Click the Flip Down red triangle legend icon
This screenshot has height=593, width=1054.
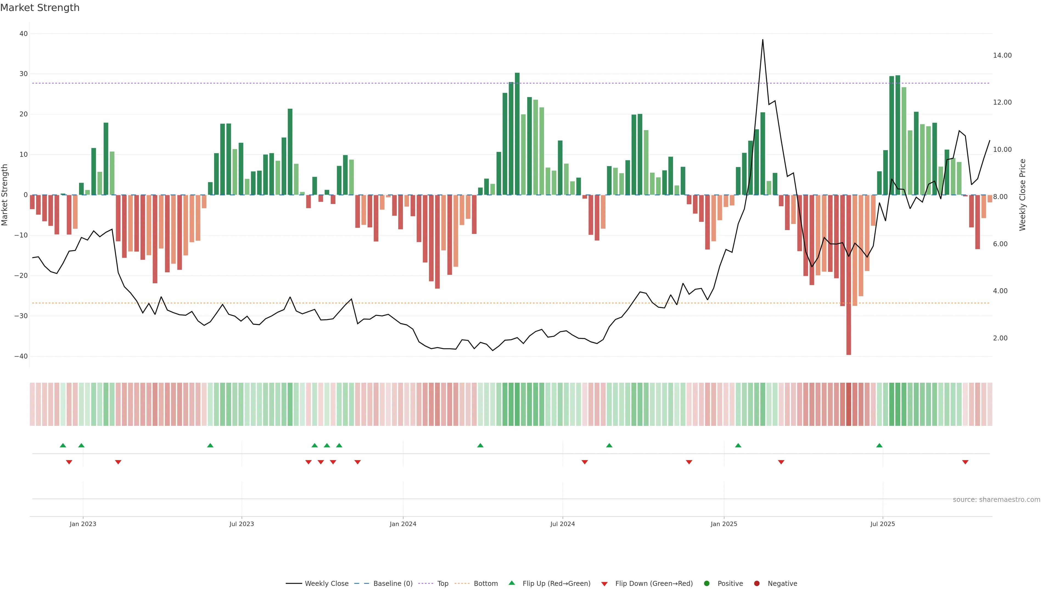click(x=604, y=584)
